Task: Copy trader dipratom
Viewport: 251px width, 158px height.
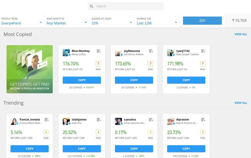Action: (x=186, y=149)
